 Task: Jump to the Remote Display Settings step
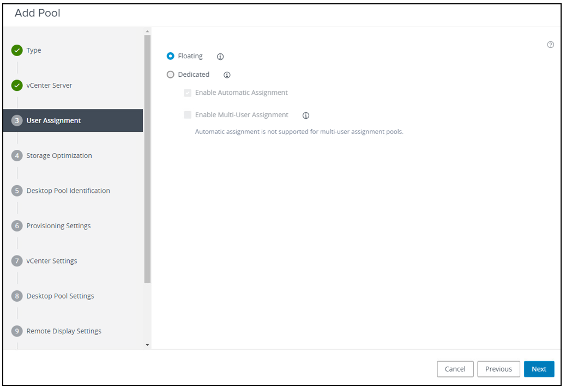click(x=64, y=331)
